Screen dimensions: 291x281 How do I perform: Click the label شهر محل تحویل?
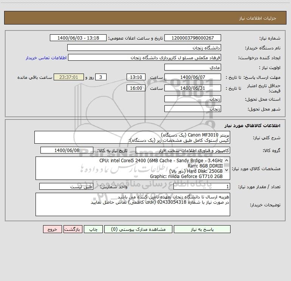click(264, 109)
